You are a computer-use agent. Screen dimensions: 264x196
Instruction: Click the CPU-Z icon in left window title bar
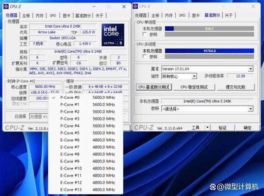coord(6,7)
